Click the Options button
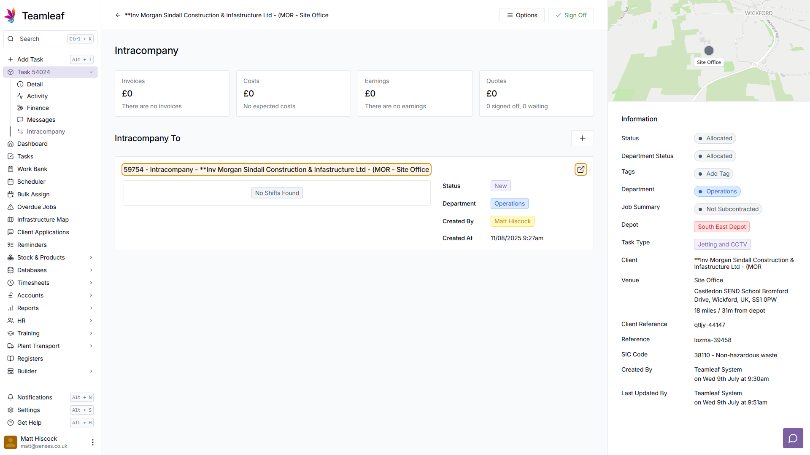 [522, 15]
